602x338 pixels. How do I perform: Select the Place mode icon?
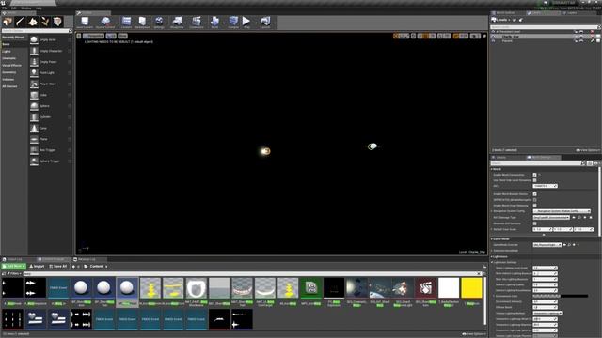(8, 22)
